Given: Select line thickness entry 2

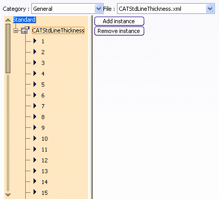Looking at the screenshot, I should (x=43, y=52).
